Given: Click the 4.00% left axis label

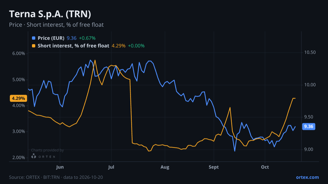Looking at the screenshot, I should 19,105.
